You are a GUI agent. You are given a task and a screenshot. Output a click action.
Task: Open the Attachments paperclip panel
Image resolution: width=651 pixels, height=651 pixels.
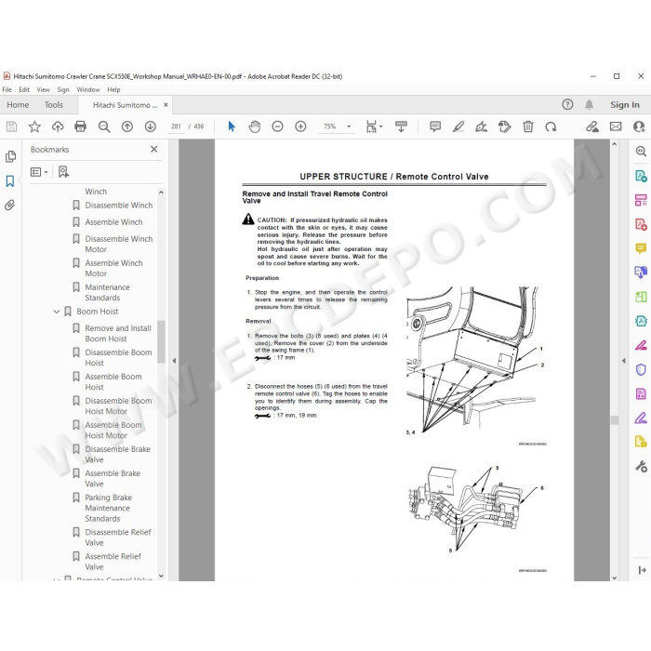[10, 206]
